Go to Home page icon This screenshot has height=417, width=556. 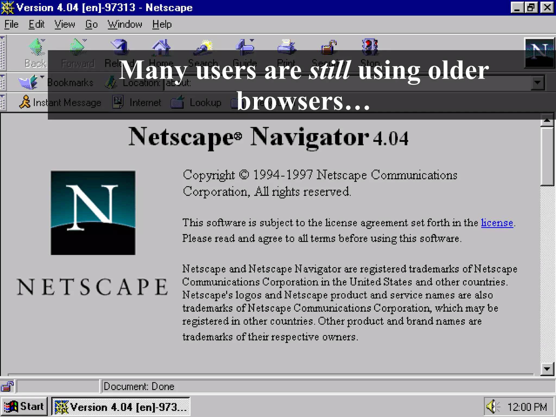tap(161, 47)
